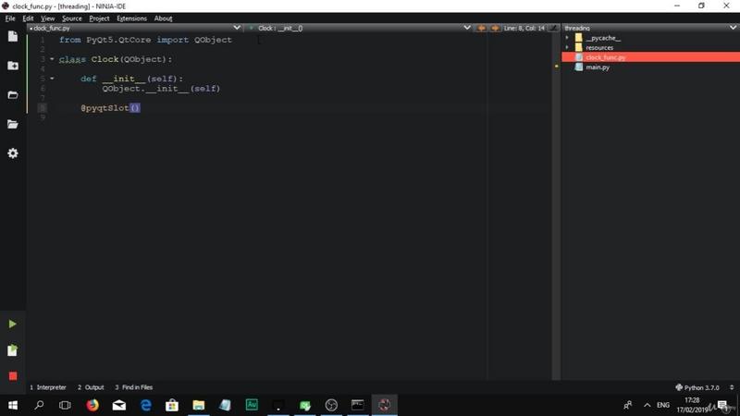740x416 pixels.
Task: Open Mail app from taskbar
Action: 119,405
